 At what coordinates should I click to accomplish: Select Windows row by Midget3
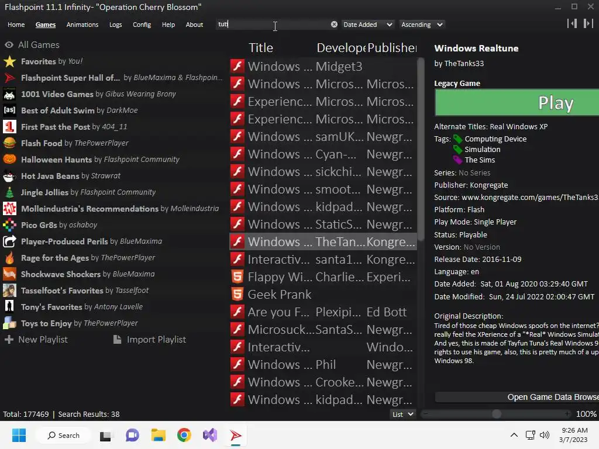pos(323,67)
